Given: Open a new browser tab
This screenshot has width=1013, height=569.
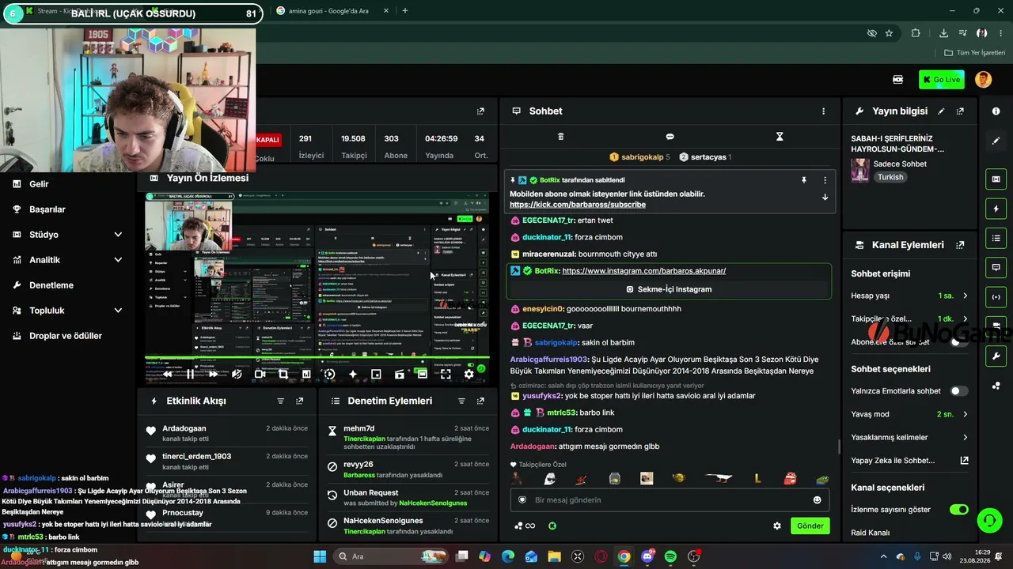Looking at the screenshot, I should coord(405,11).
